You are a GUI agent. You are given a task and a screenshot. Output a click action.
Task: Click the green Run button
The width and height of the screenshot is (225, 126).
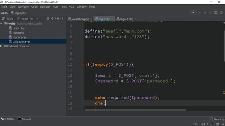point(200,13)
